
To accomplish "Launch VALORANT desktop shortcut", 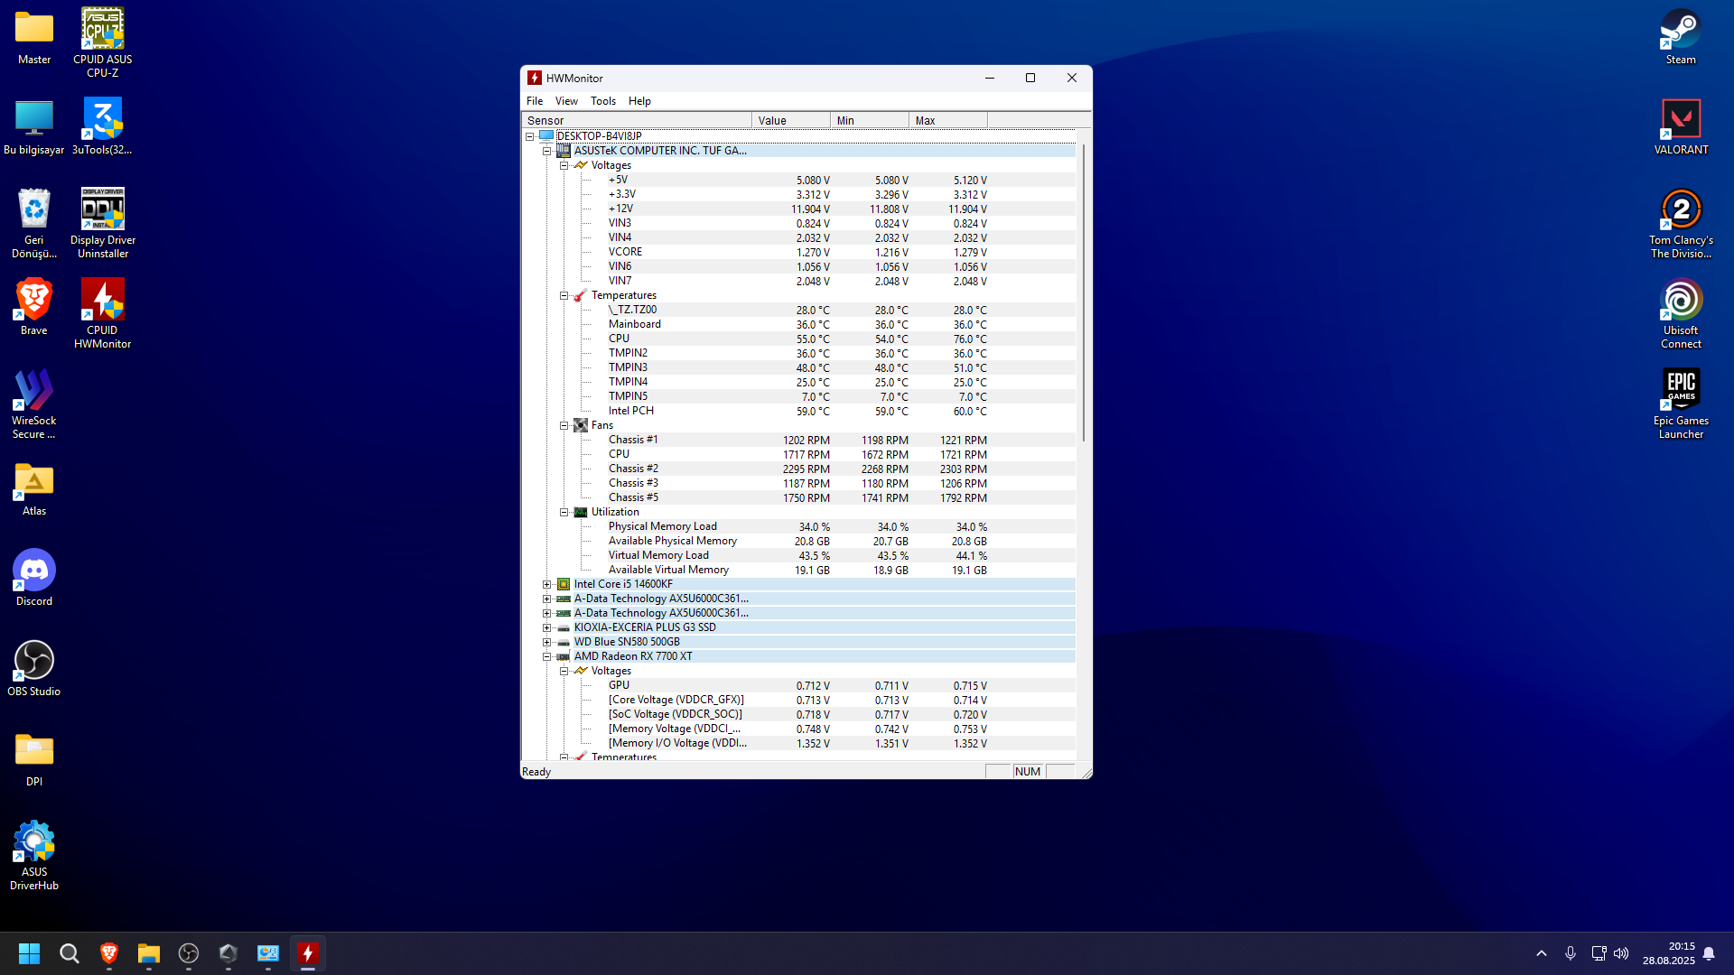I will tap(1681, 128).
